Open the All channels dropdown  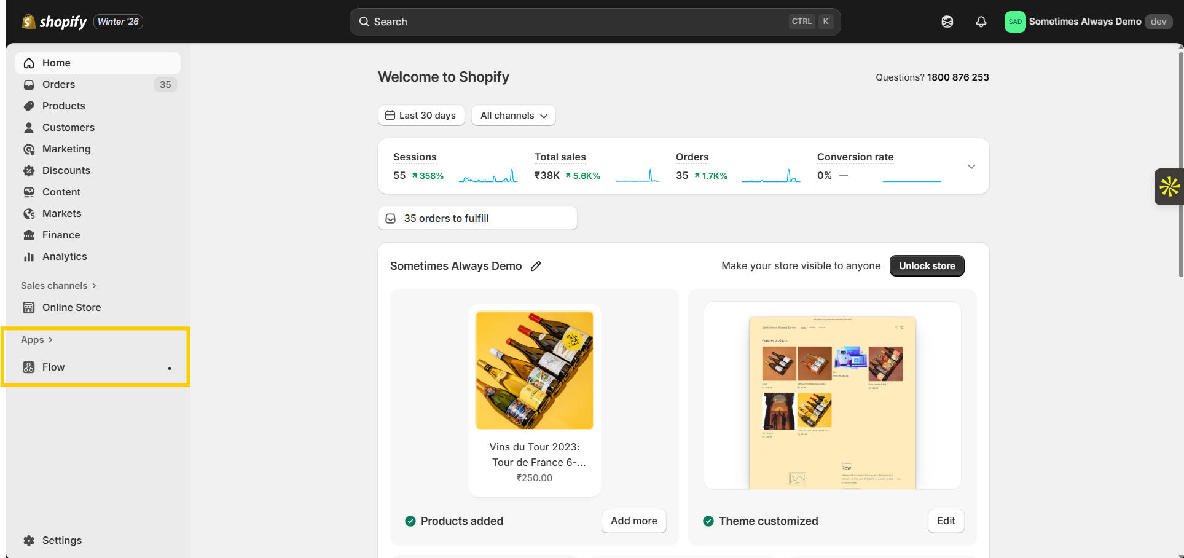(x=513, y=116)
